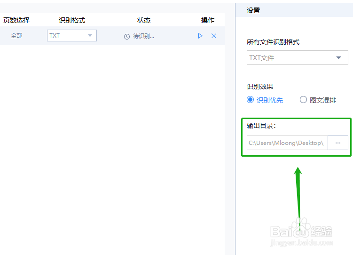Click the clock icon beside 待识别
Screen dimensions: 353x255
[127, 37]
